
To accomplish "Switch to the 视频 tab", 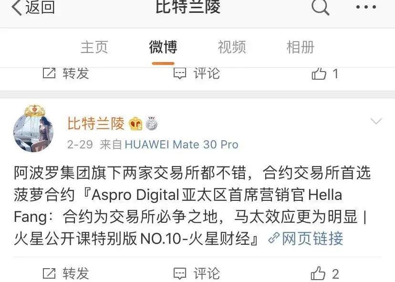I will [232, 47].
